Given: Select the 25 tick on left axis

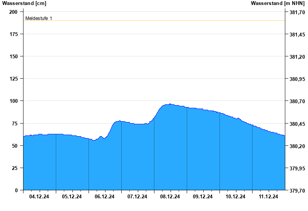Looking at the screenshot, I should (15, 168).
